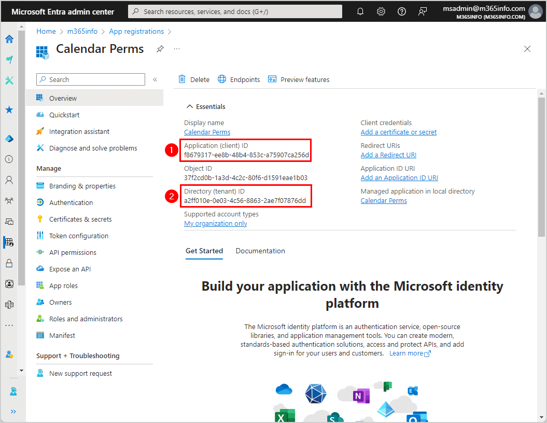Switch to the Get Started tab
Viewport: 547px width, 423px height.
point(204,251)
